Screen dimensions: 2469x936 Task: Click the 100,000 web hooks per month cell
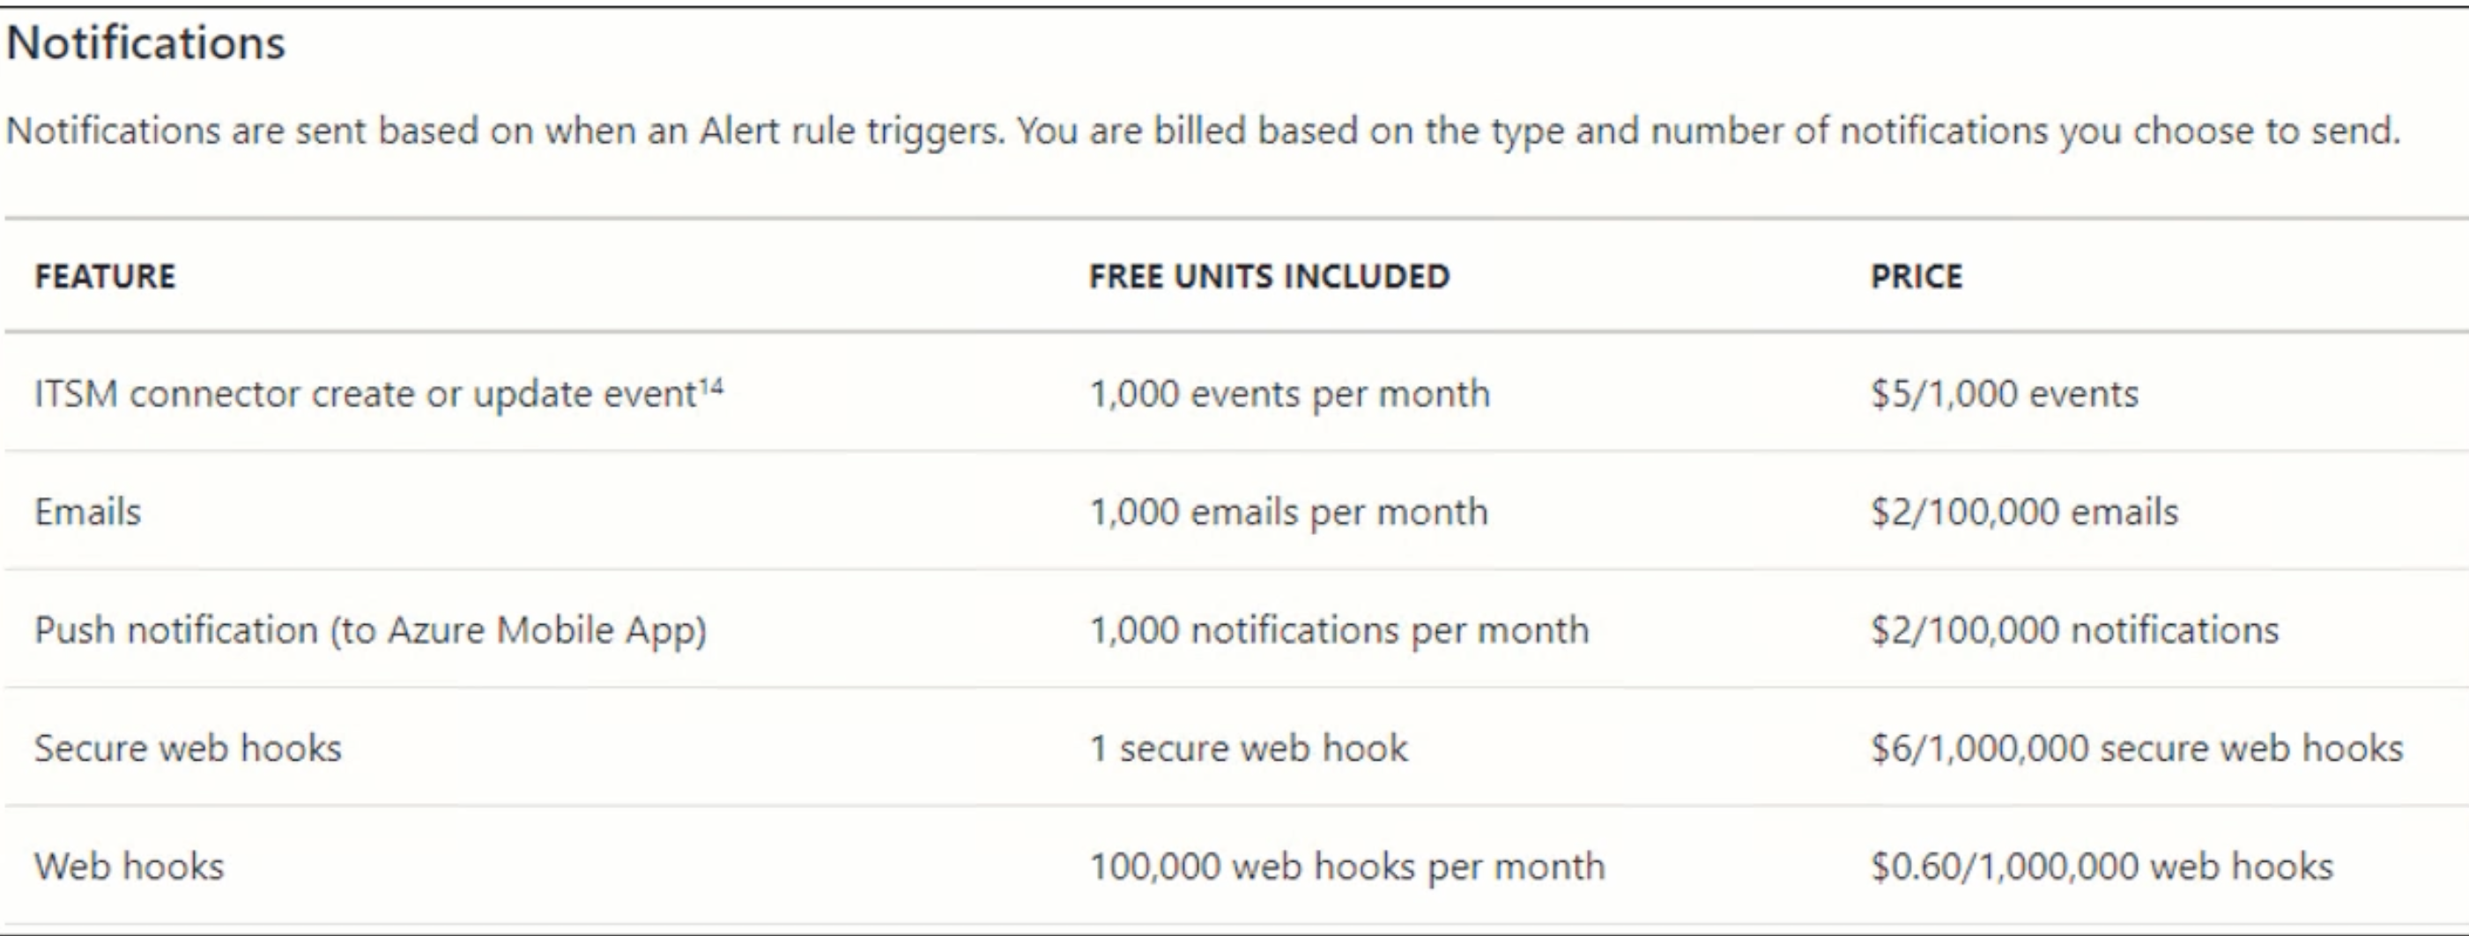pyautogui.click(x=1346, y=867)
